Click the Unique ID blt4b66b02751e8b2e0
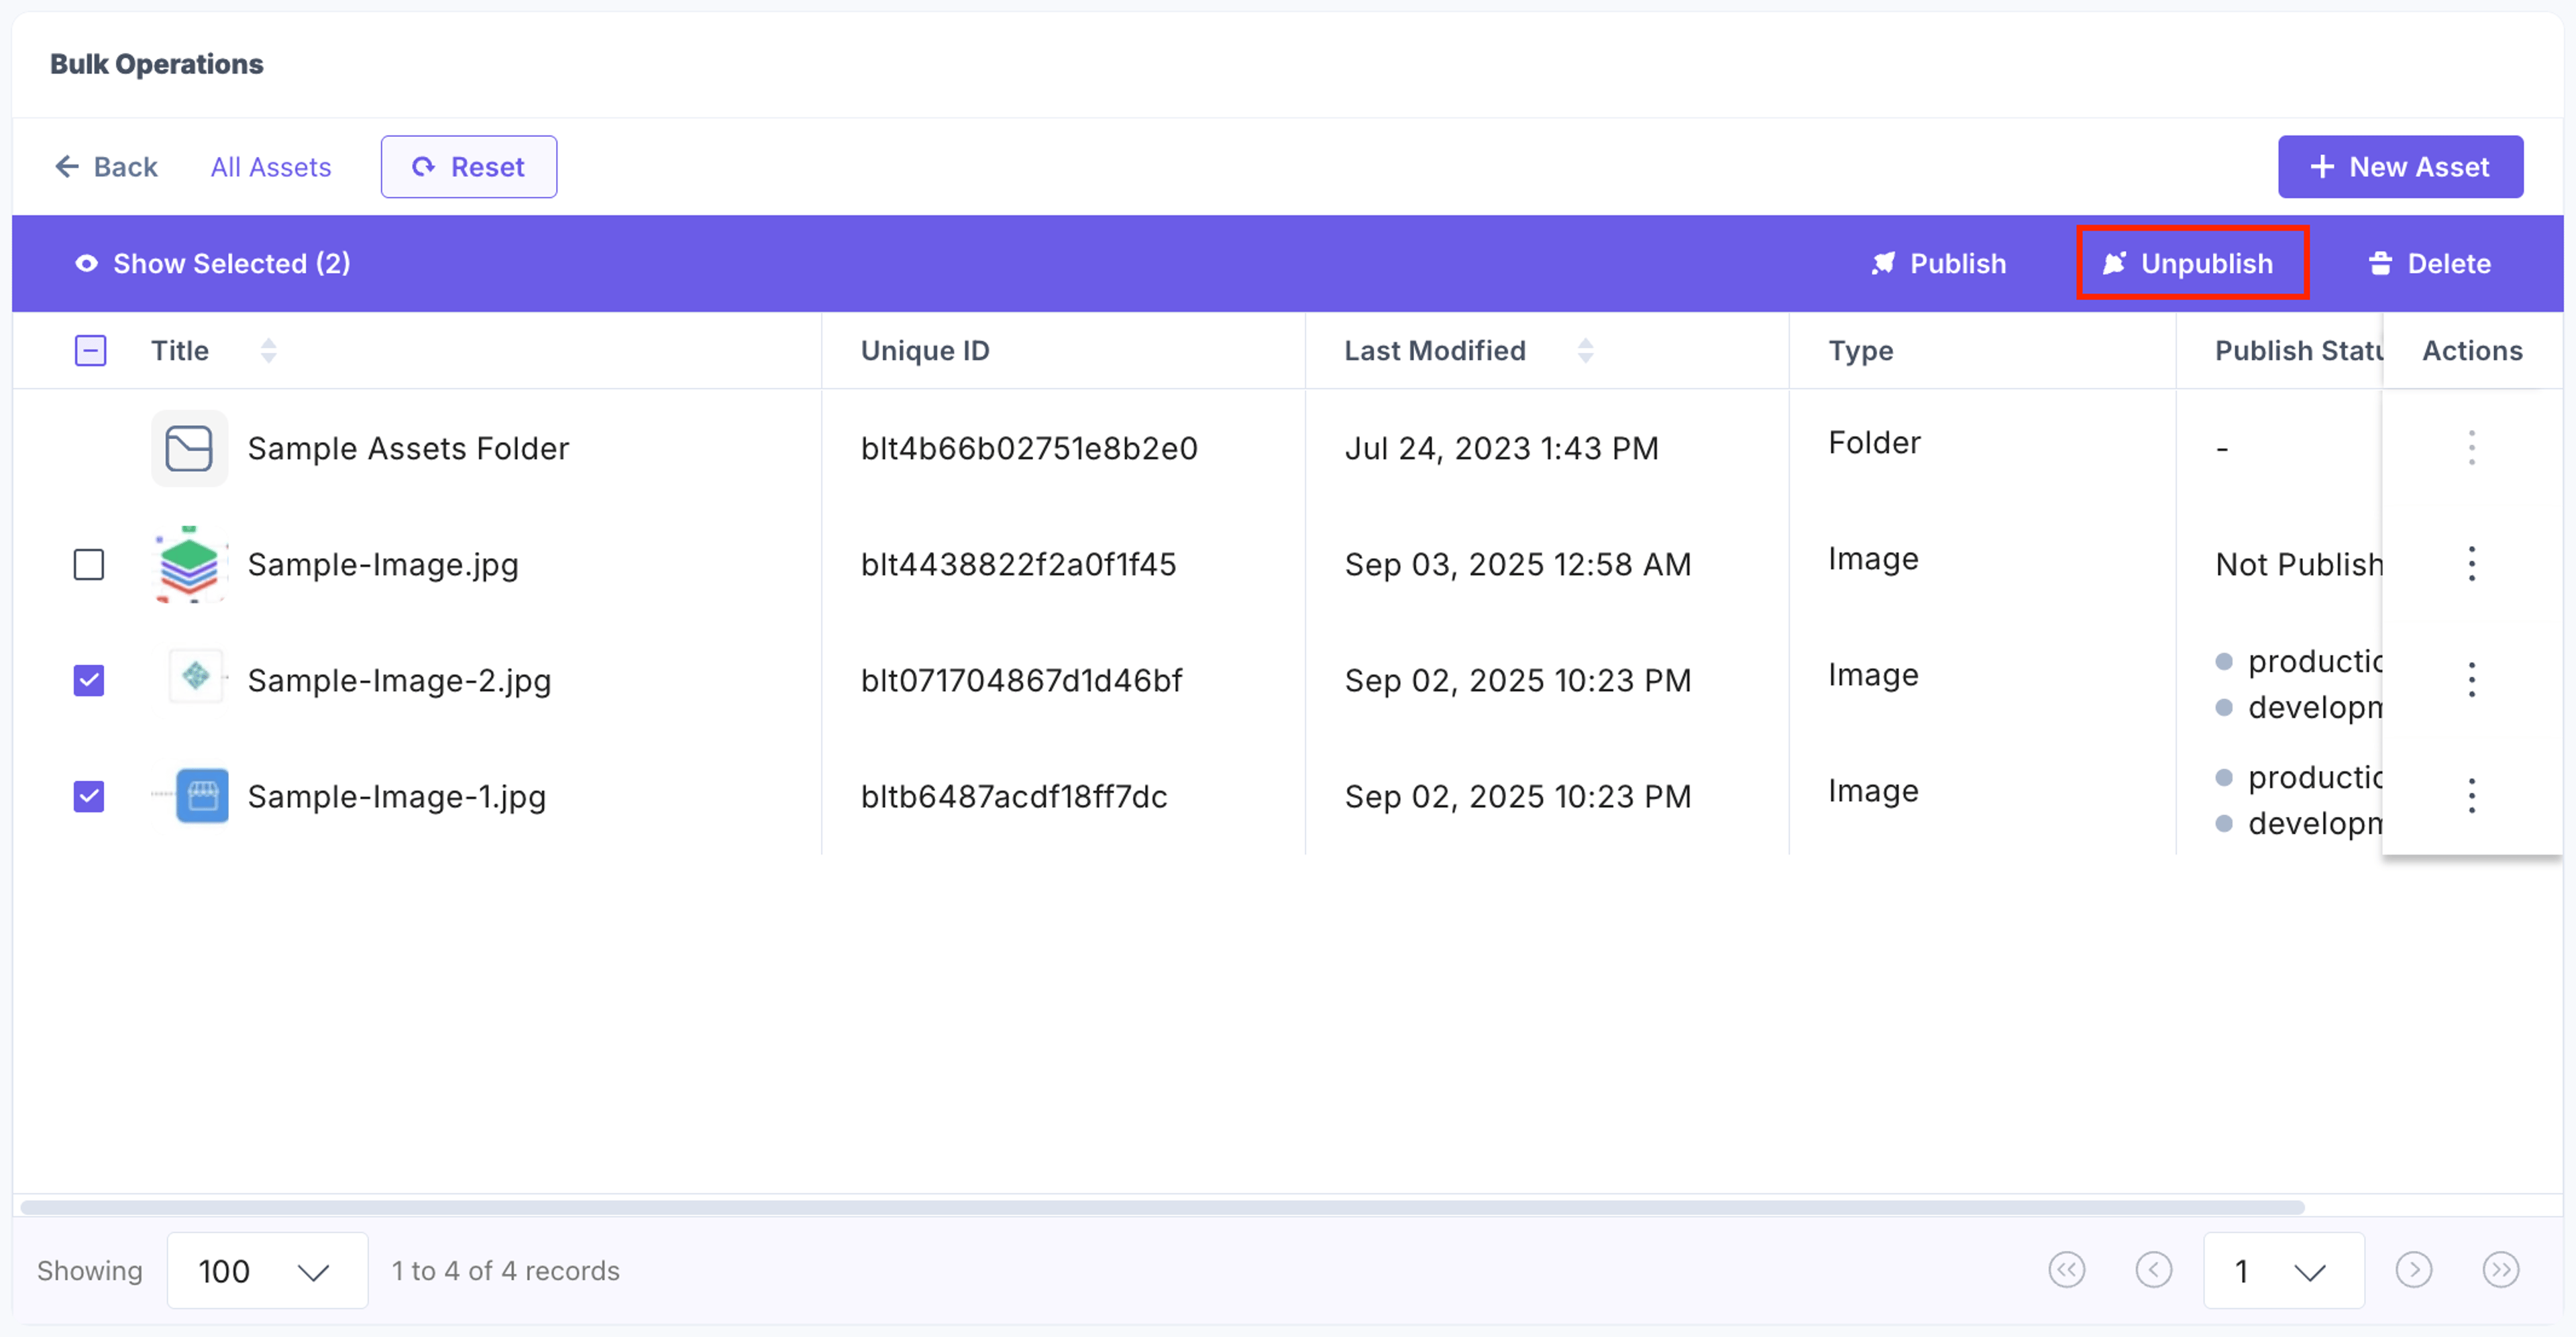Screen dimensions: 2576x1337 tap(1029, 449)
